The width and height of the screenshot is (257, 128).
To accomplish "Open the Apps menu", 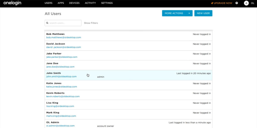I will click(x=61, y=3).
